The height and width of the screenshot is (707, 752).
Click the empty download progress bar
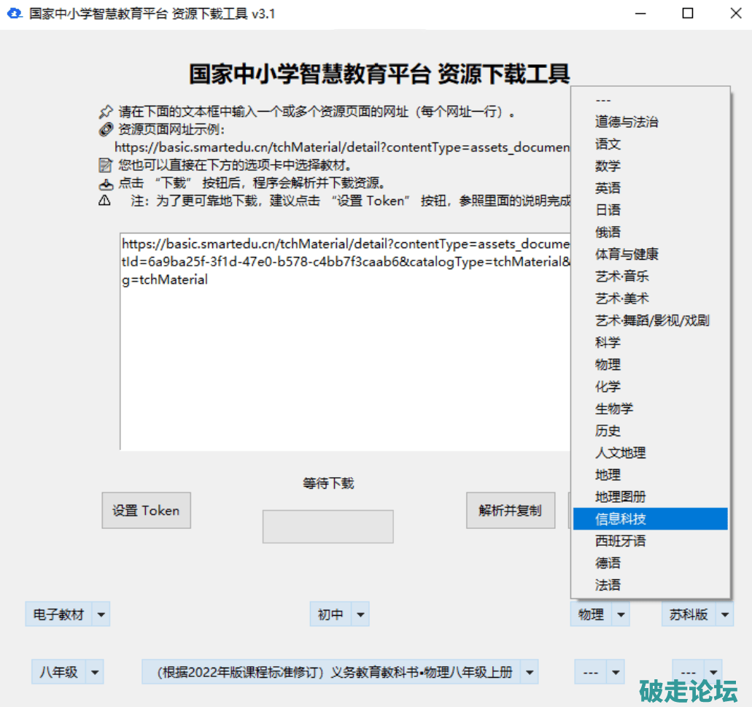[327, 526]
